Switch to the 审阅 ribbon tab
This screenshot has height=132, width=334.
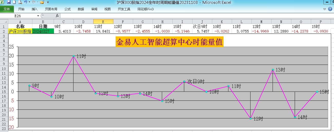[x=94, y=9]
